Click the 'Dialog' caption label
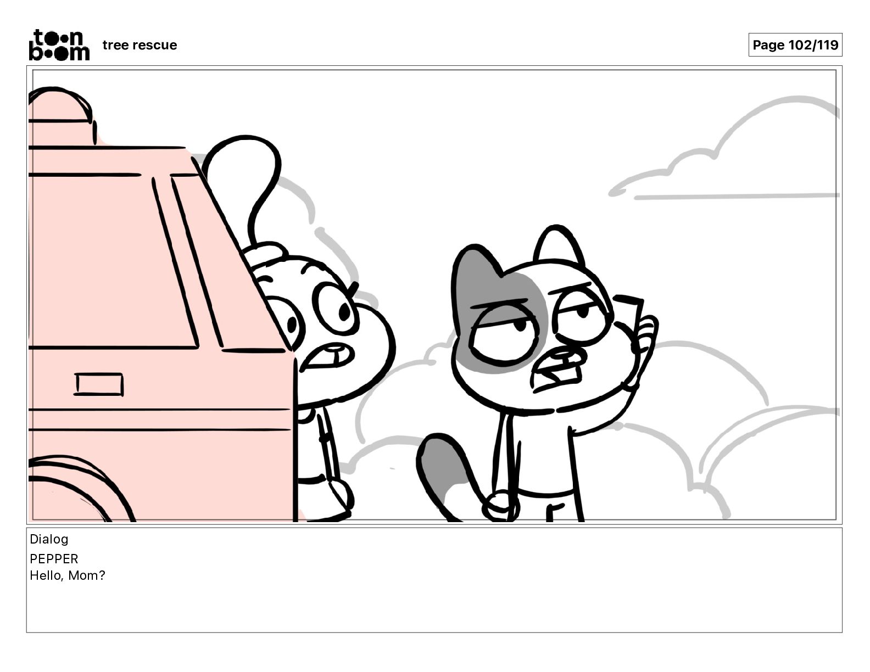This screenshot has width=870, height=672. tap(49, 539)
